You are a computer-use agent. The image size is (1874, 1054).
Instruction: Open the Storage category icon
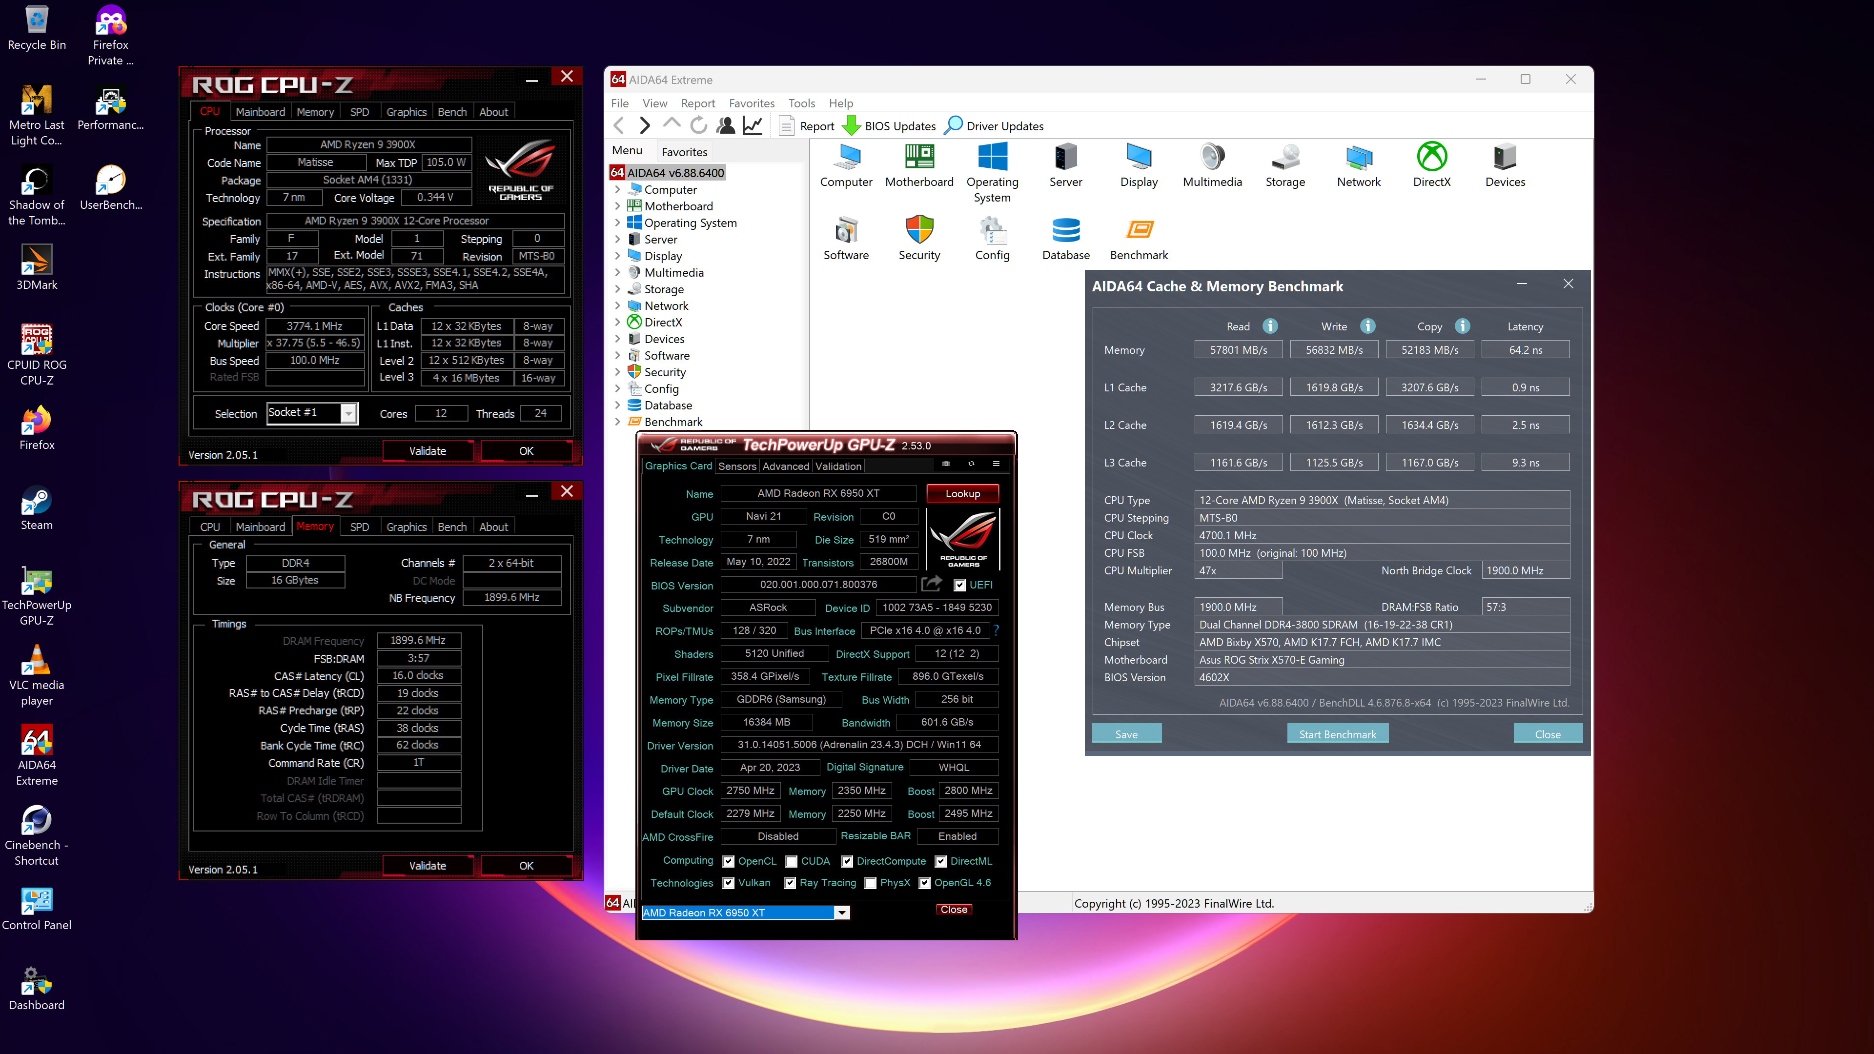(x=1285, y=165)
